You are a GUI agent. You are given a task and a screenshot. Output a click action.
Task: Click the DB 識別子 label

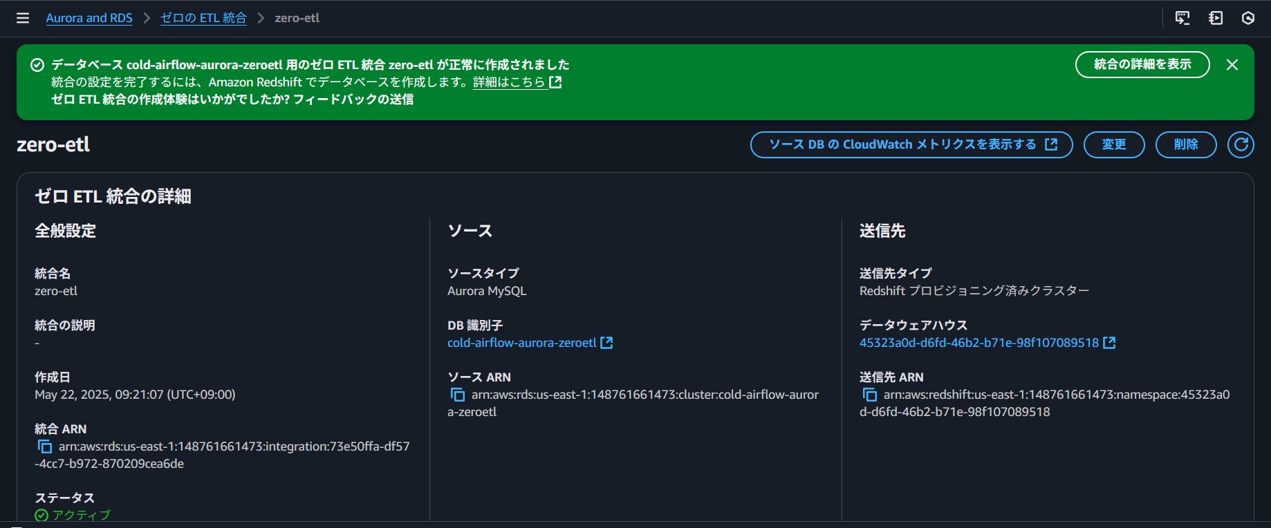coord(475,326)
